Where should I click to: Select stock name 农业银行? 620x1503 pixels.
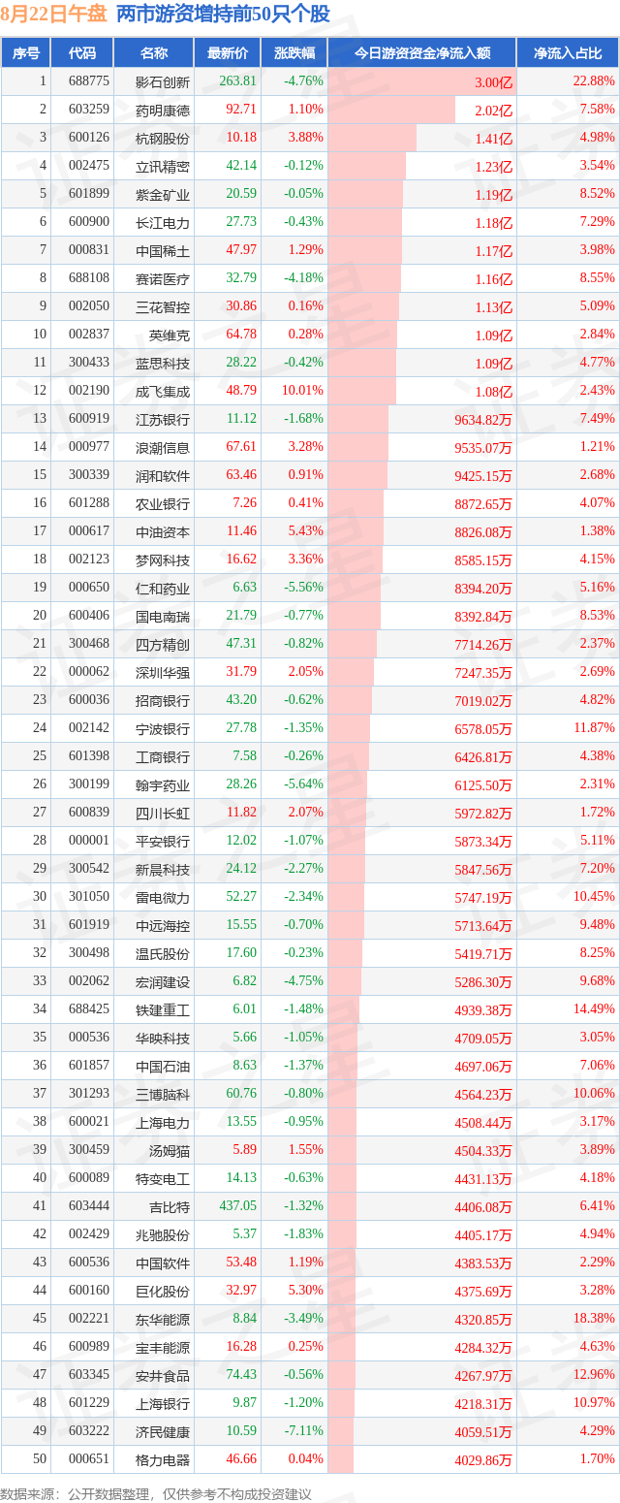point(163,504)
